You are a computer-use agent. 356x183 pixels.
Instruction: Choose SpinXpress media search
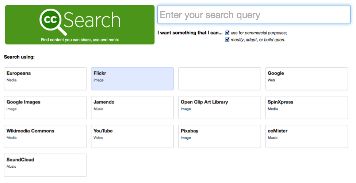[306, 107]
